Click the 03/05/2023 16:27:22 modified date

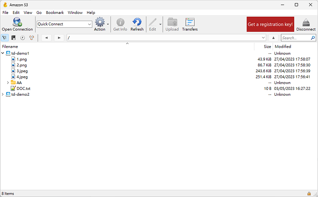pos(292,89)
